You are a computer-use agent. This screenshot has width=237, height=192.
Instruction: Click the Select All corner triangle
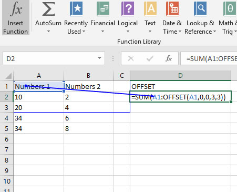[x=8, y=76]
